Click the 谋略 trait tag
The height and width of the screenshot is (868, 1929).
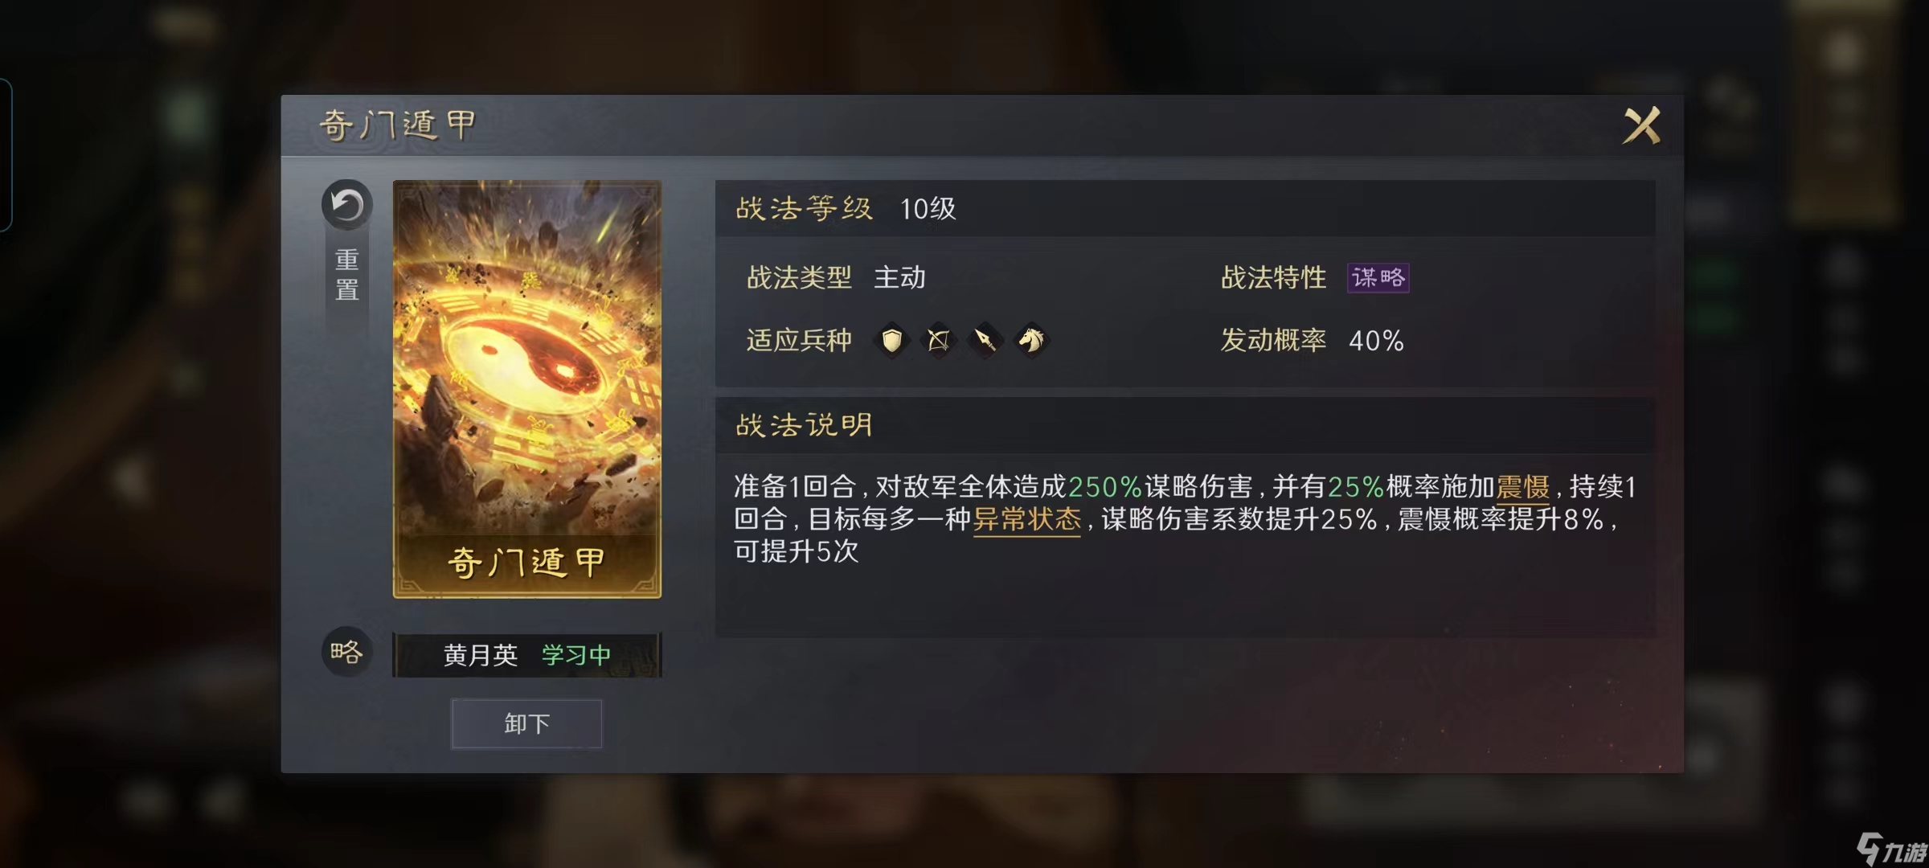pyautogui.click(x=1378, y=278)
